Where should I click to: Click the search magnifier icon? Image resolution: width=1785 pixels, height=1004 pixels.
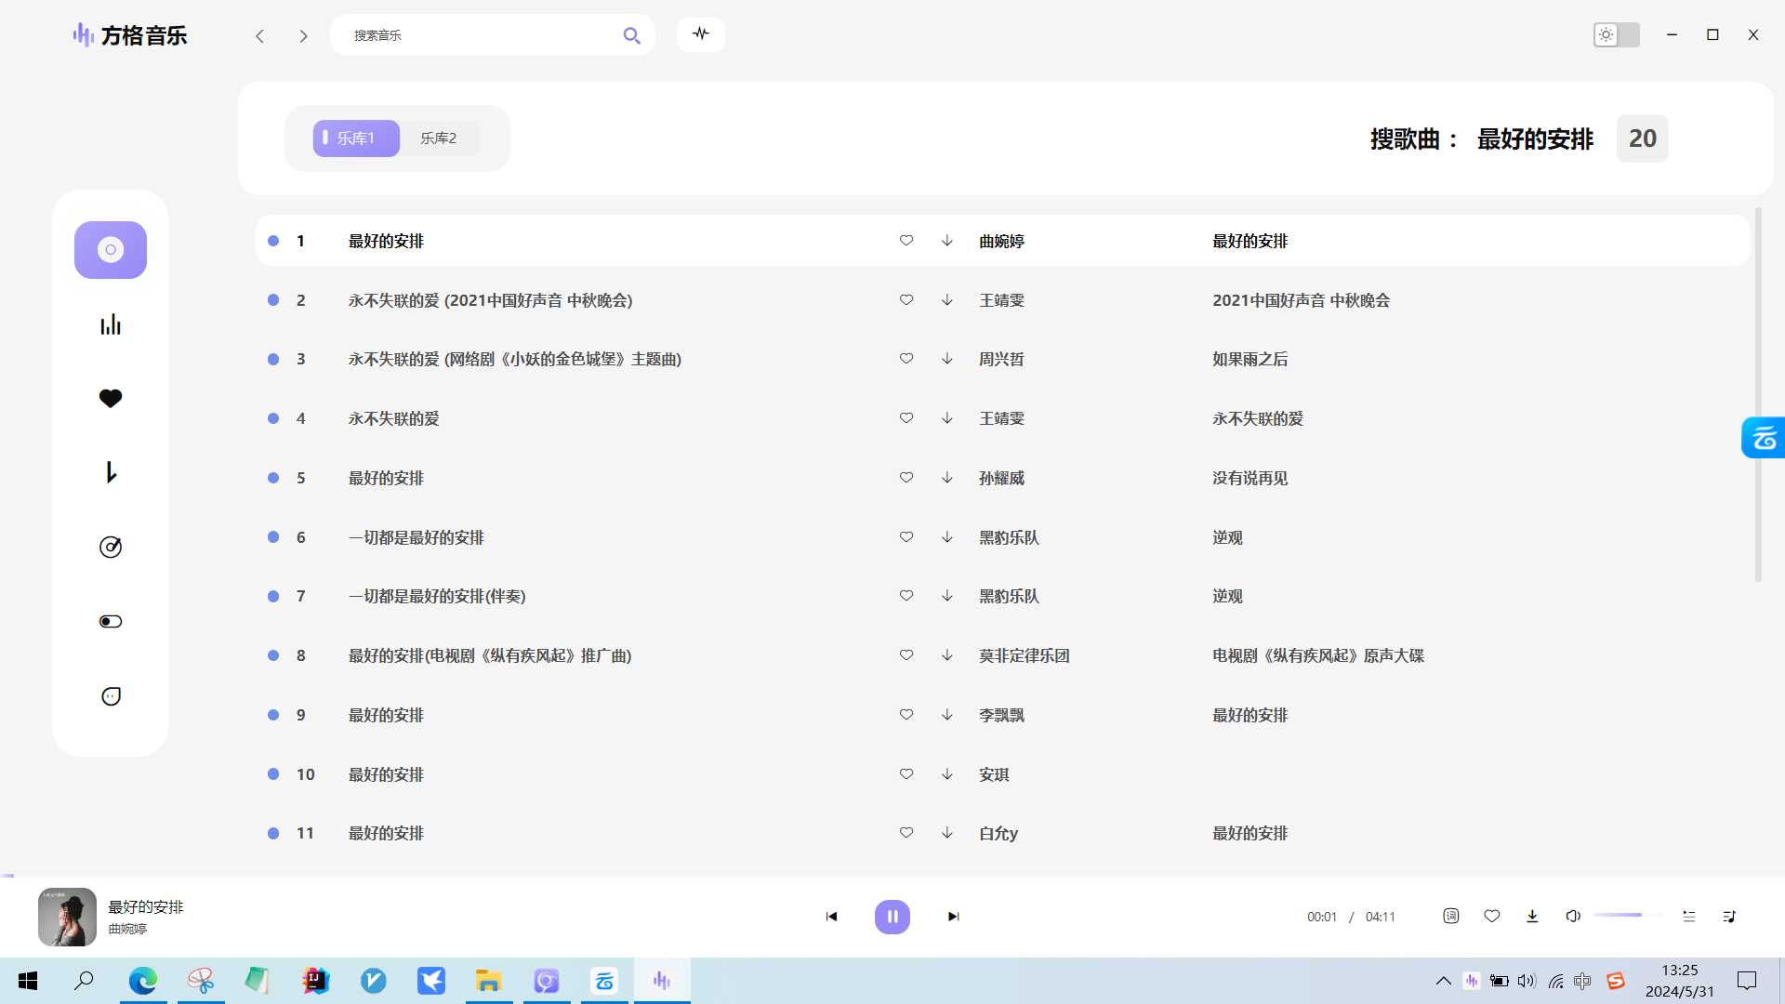[631, 35]
